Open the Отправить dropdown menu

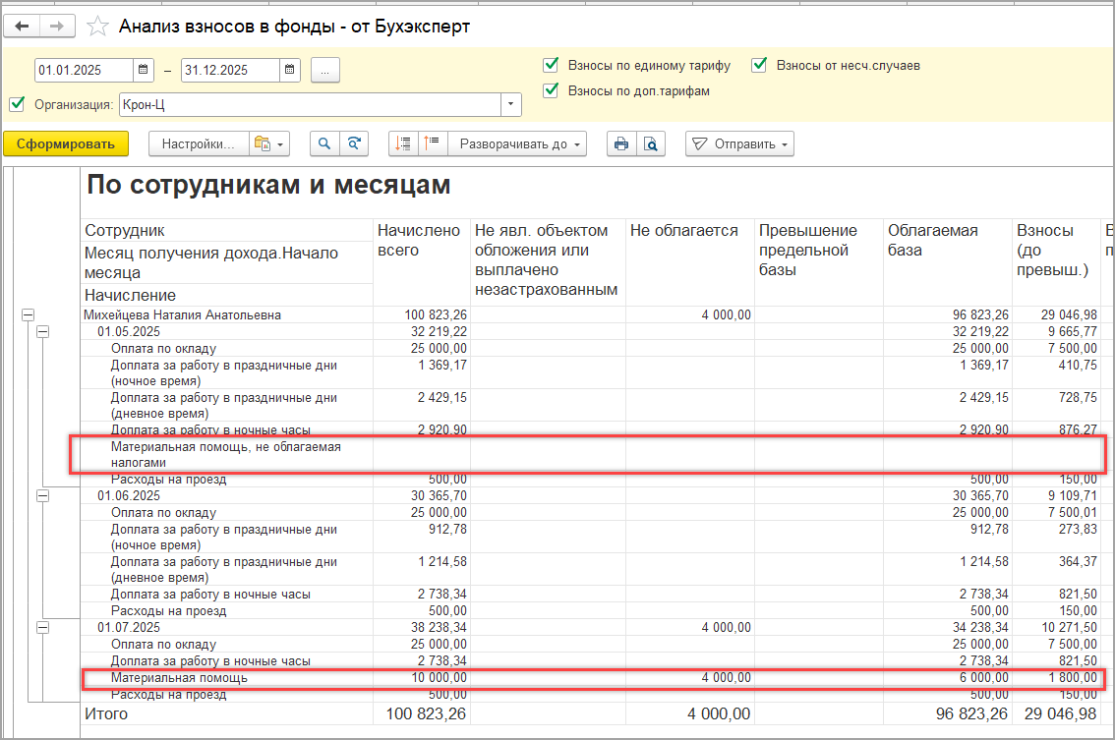(x=739, y=143)
